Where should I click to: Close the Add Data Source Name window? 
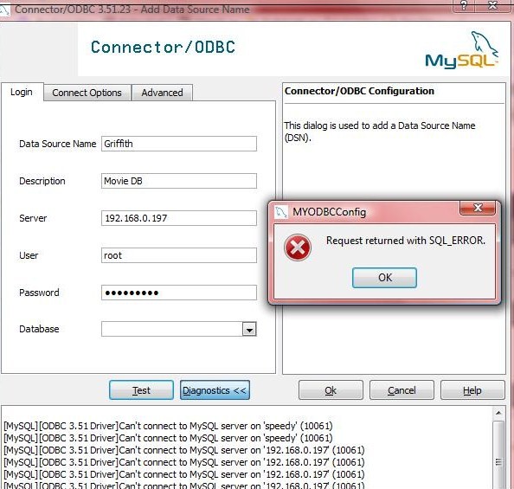pyautogui.click(x=492, y=5)
